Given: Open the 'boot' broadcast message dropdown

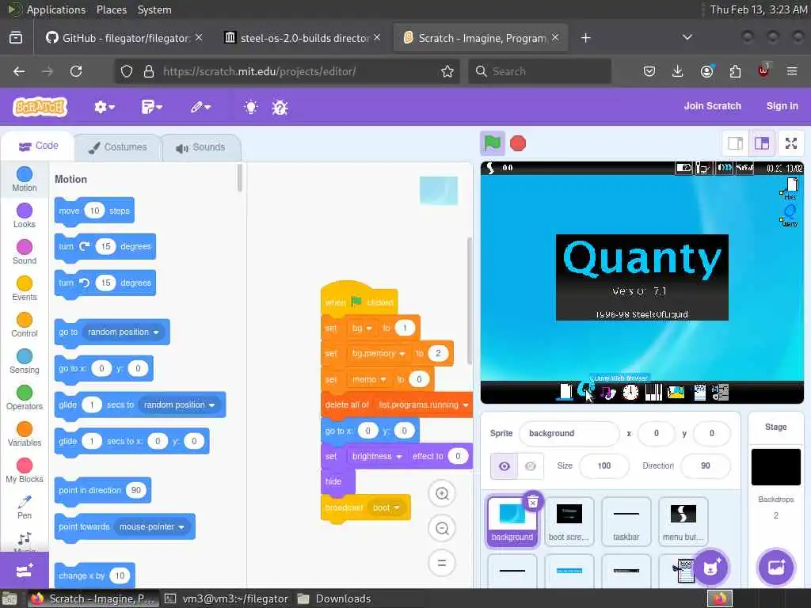Looking at the screenshot, I should 386,507.
